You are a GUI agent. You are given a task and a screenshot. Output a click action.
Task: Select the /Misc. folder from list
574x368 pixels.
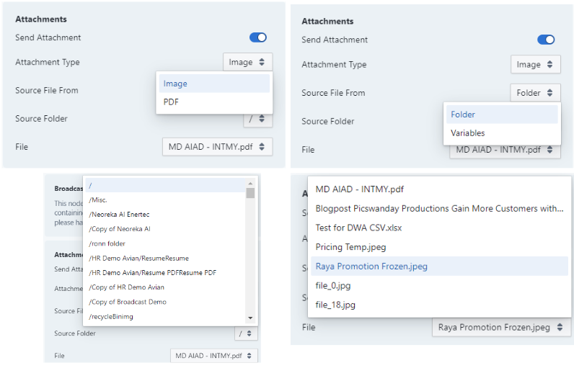point(98,200)
